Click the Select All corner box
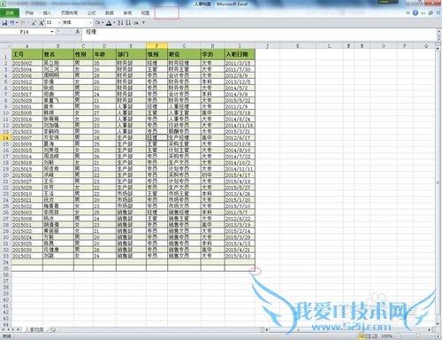The height and width of the screenshot is (340, 442). 5,46
